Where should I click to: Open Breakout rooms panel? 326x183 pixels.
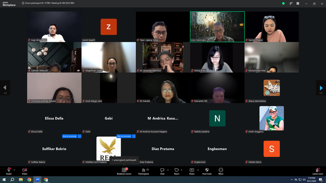point(124,171)
